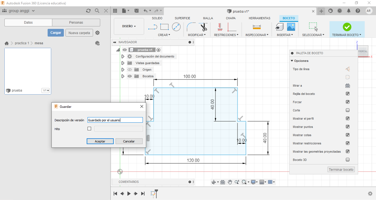Click the Aceptar button
376x200 pixels.
[x=100, y=141]
